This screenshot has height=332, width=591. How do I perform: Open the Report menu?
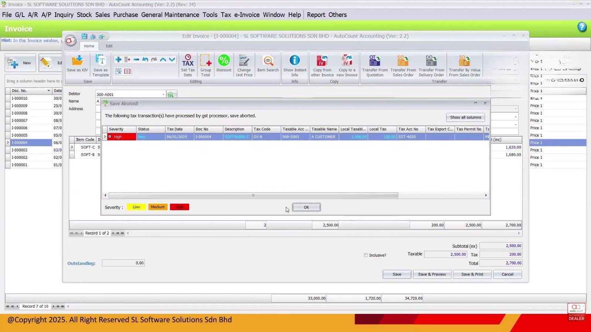coord(316,15)
